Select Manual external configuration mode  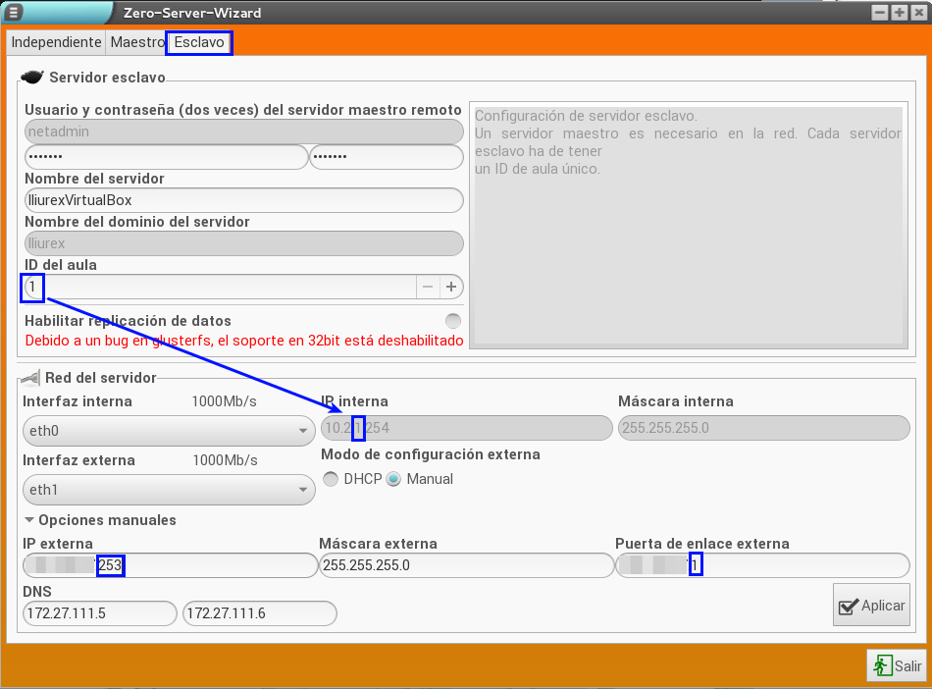point(394,479)
